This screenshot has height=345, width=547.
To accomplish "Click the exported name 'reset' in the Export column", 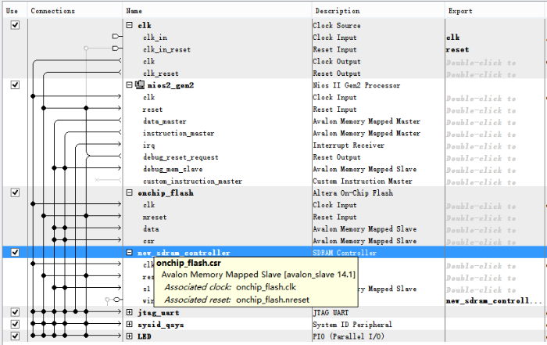I will coord(457,49).
